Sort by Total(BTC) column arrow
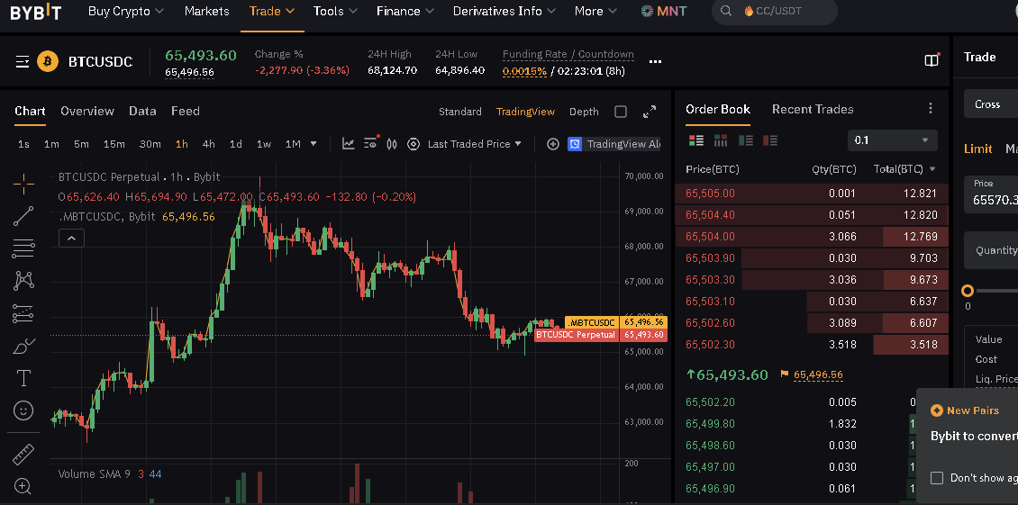The width and height of the screenshot is (1018, 505). 933,169
